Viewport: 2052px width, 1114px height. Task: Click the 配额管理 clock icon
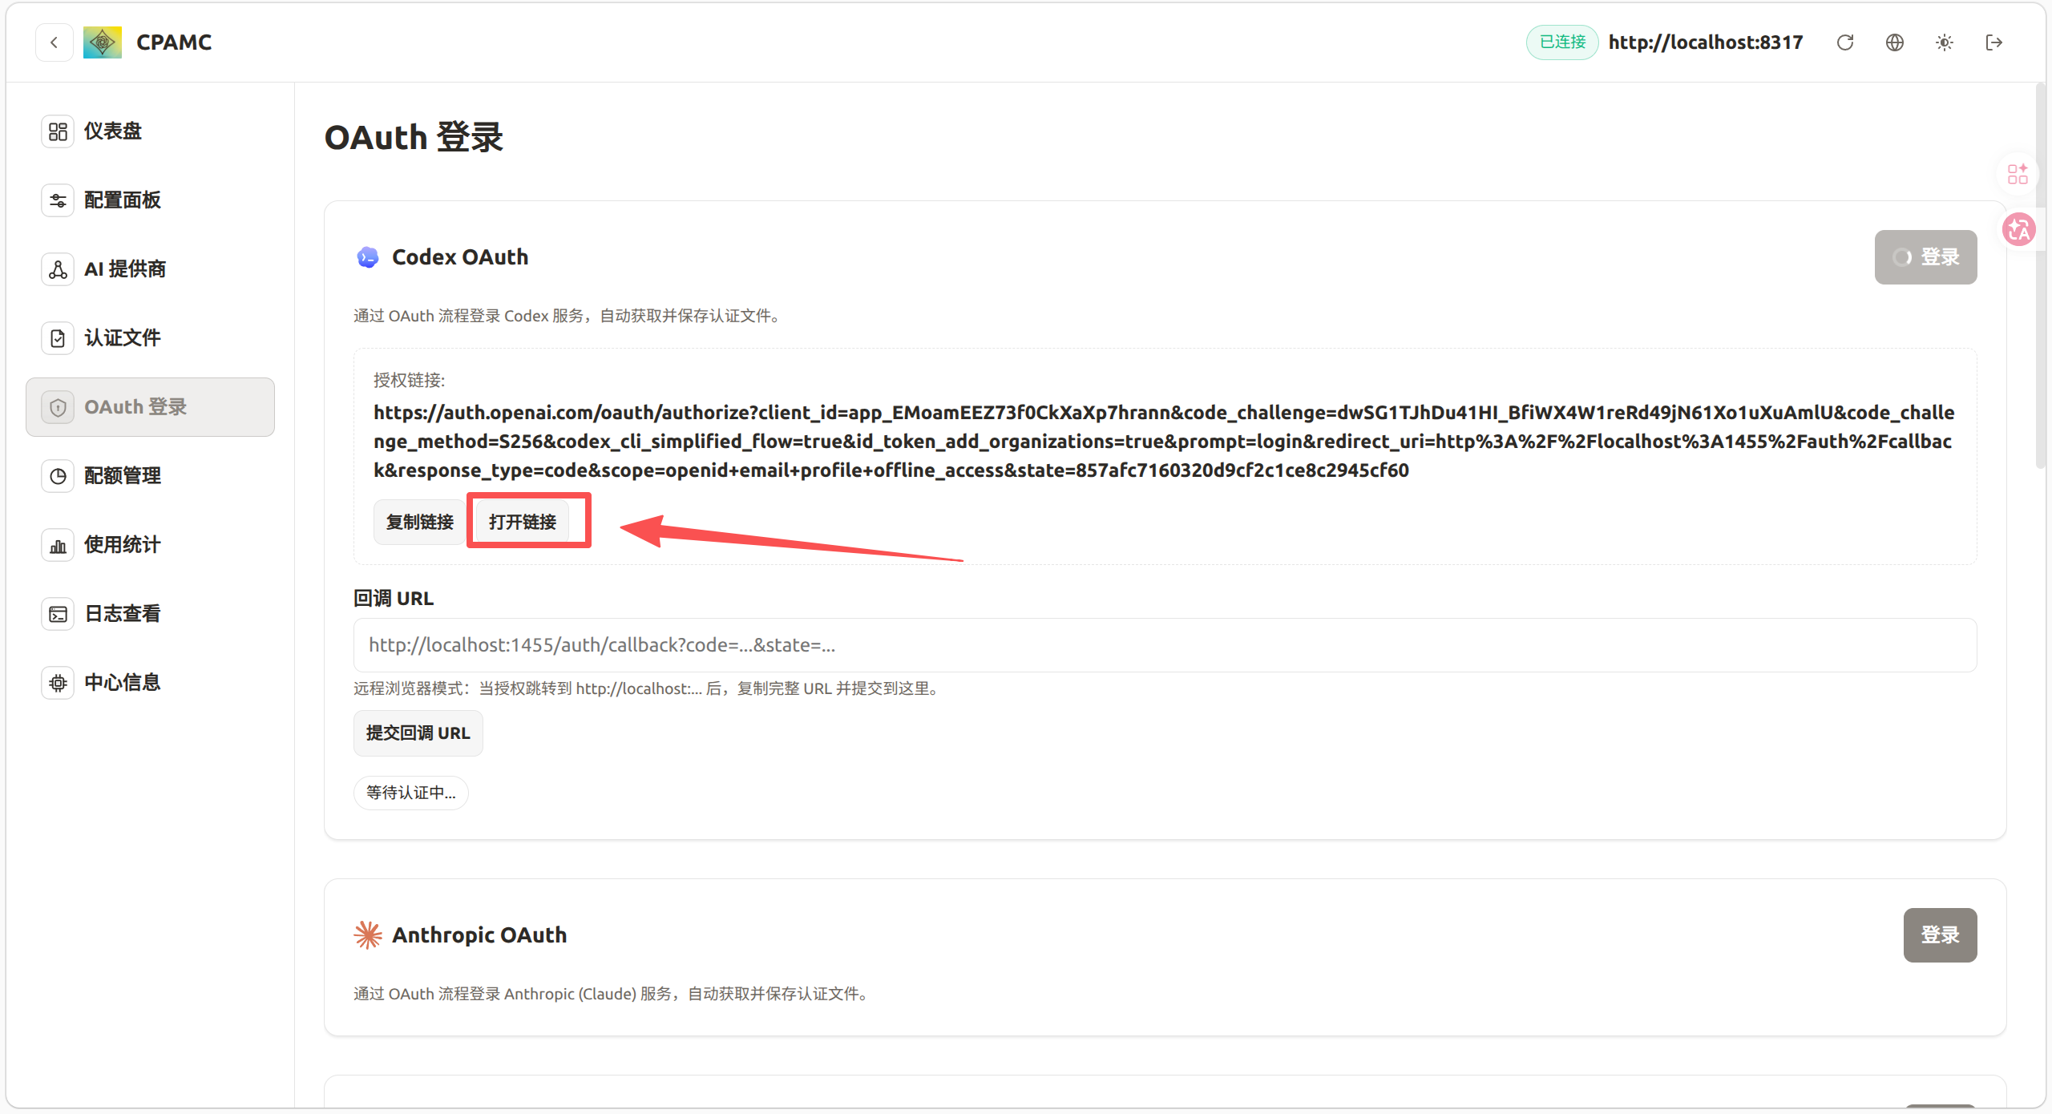57,475
